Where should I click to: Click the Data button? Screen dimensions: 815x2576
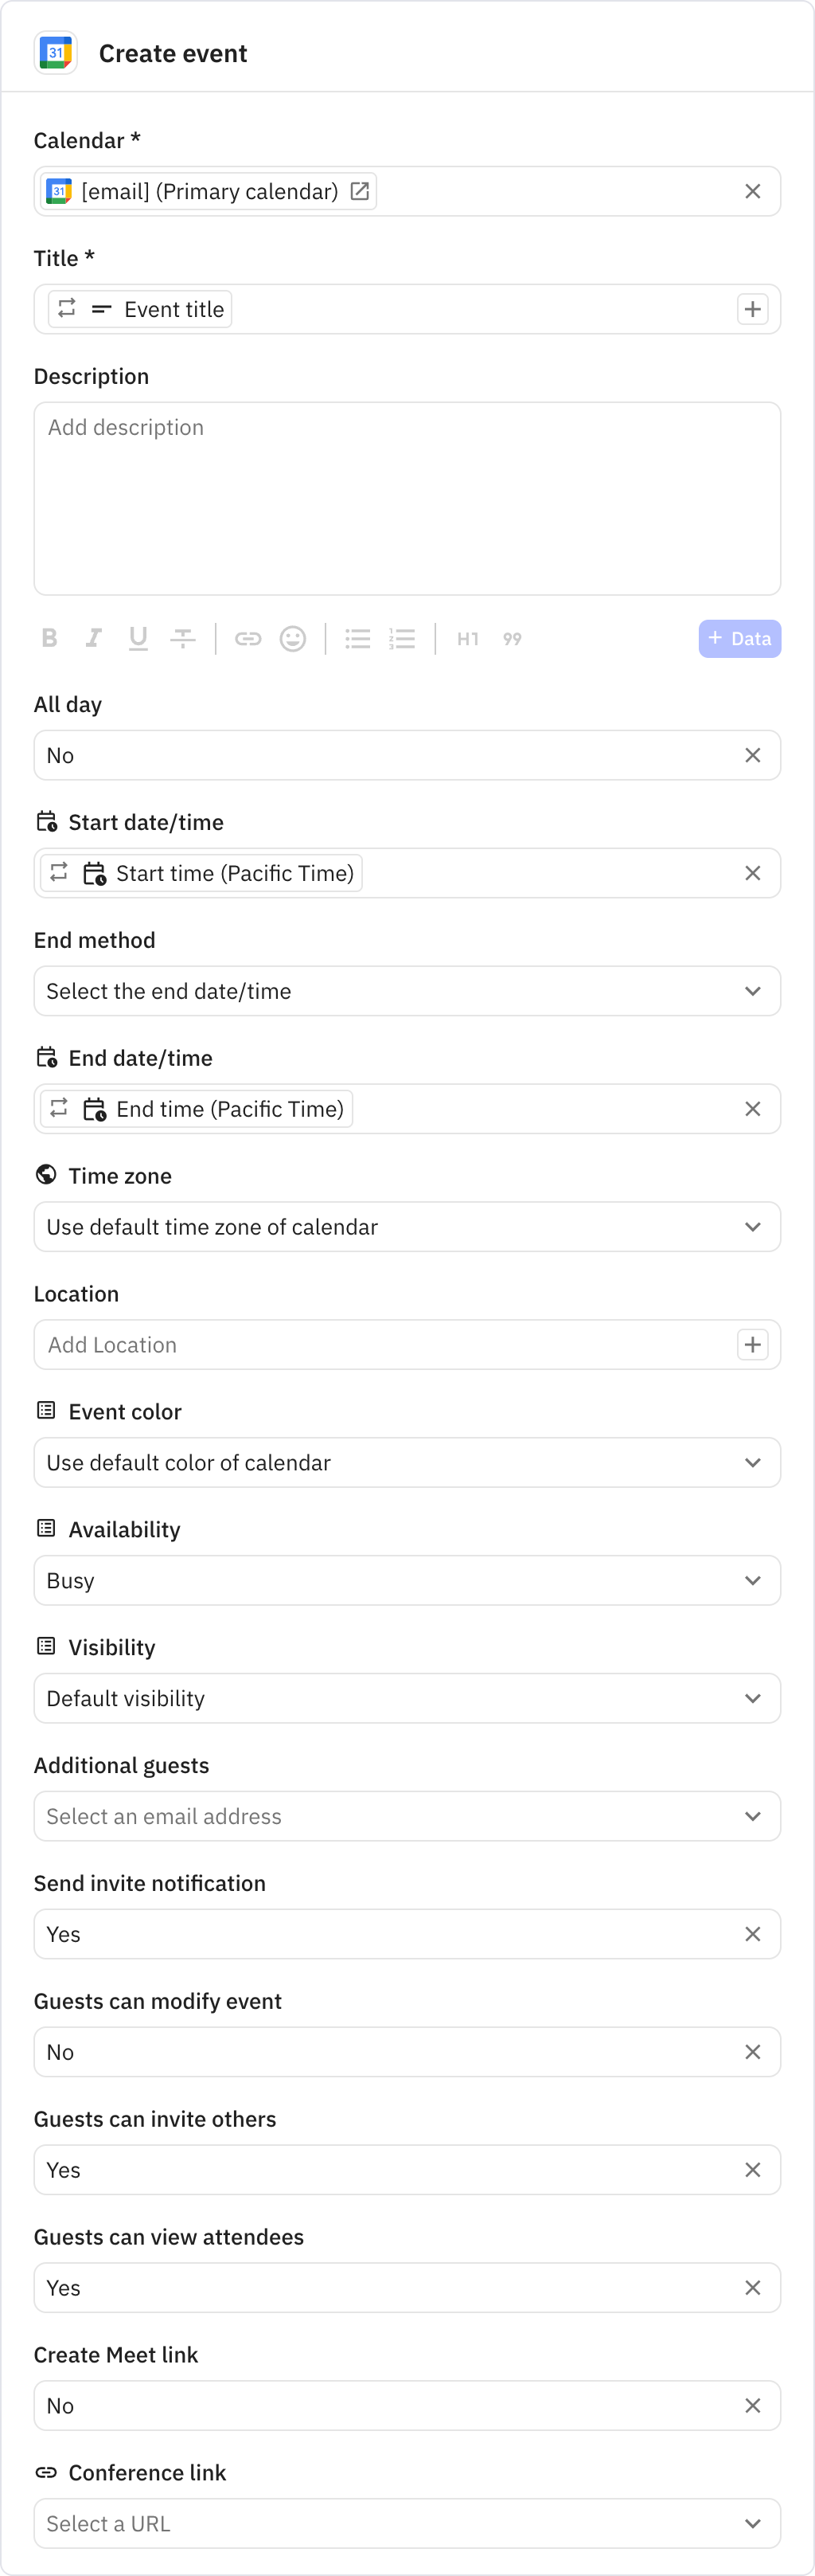click(x=740, y=638)
